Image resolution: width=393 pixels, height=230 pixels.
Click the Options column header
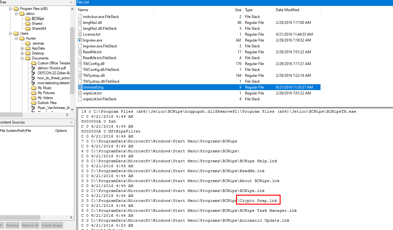63,131
